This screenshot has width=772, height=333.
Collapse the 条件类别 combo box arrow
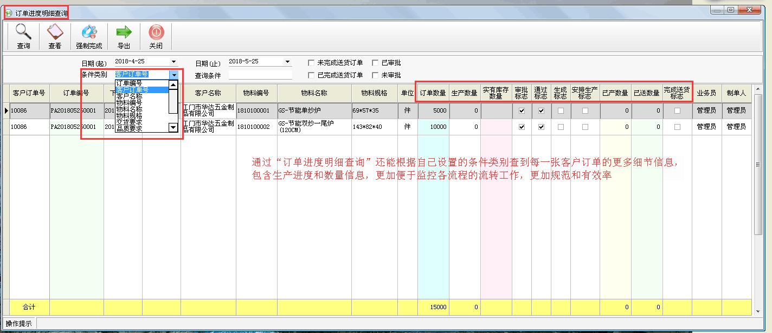tap(173, 75)
